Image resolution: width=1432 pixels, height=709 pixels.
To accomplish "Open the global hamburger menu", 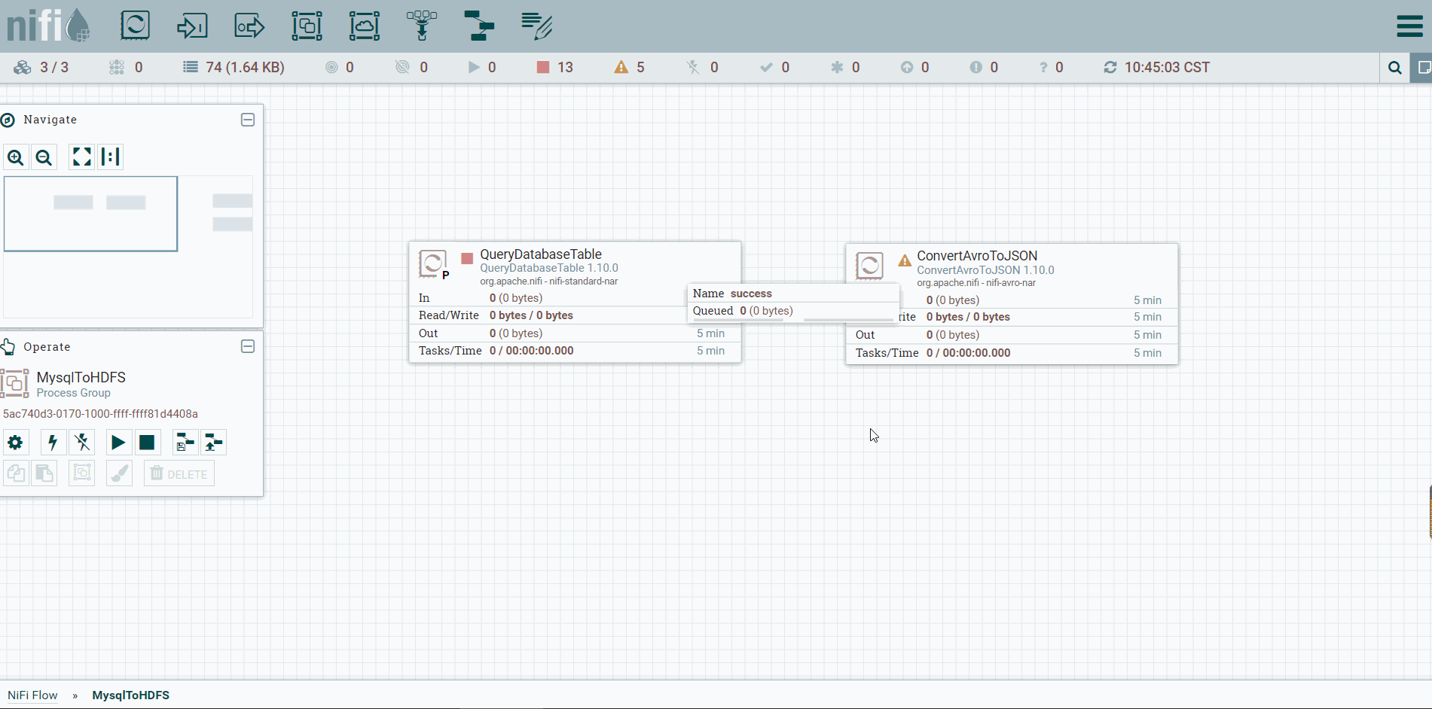I will [x=1409, y=26].
